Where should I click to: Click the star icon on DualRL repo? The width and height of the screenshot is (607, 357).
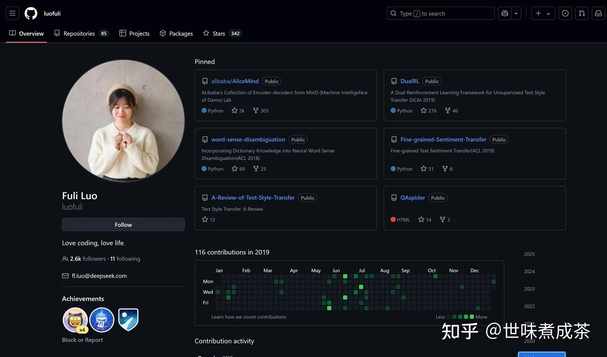[x=423, y=110]
